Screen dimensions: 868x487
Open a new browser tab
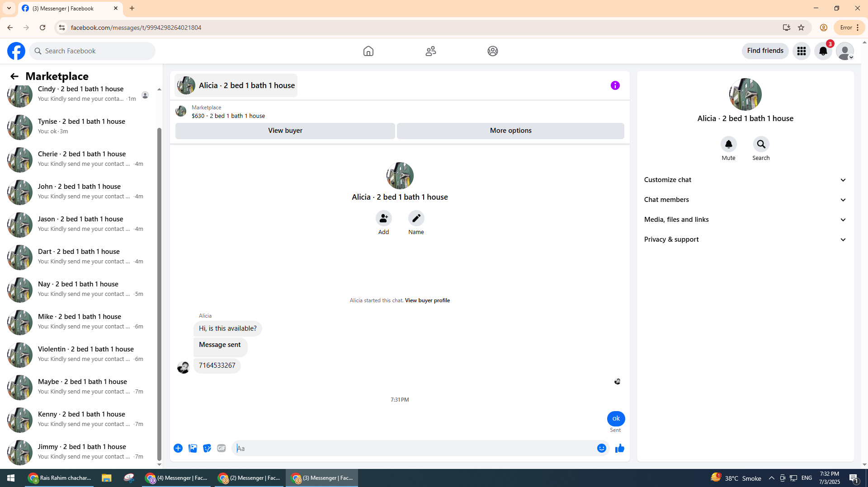(x=132, y=8)
